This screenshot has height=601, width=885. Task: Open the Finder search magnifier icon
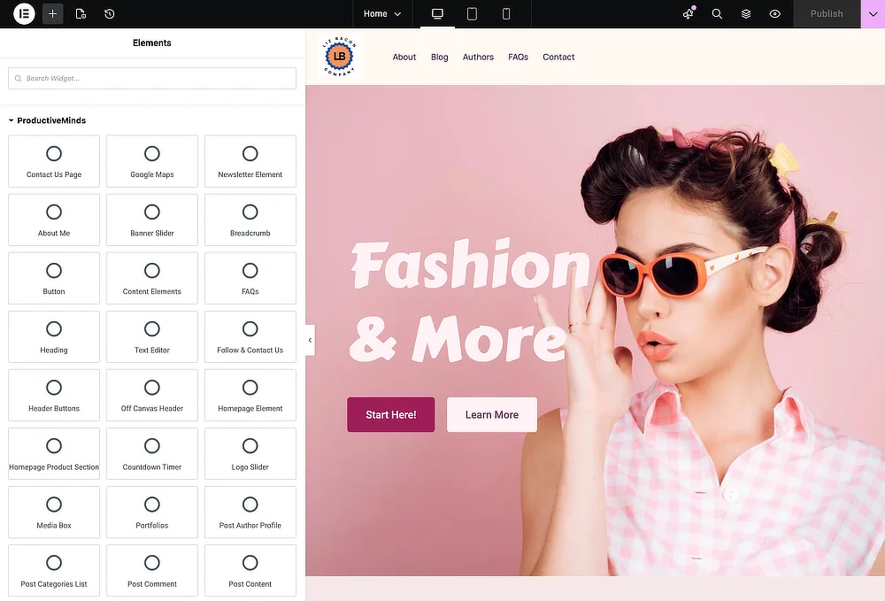pyautogui.click(x=717, y=14)
